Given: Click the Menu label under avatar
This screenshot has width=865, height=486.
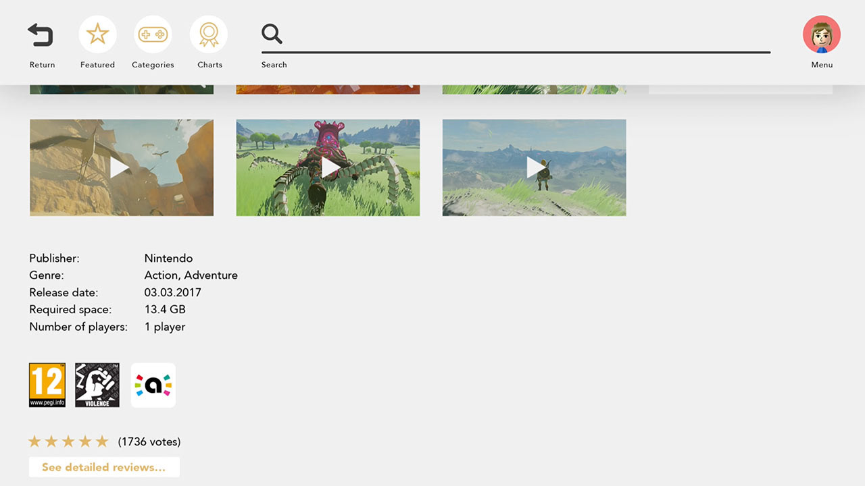Looking at the screenshot, I should [822, 65].
